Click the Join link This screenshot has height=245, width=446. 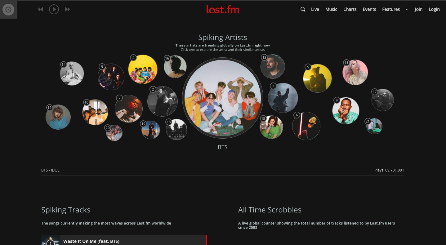[x=418, y=9]
